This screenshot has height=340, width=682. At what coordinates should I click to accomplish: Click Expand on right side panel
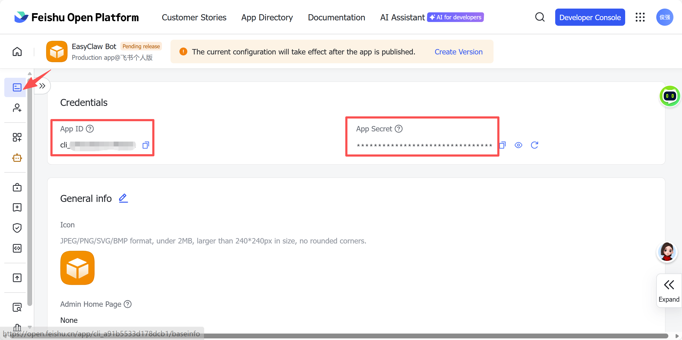pos(669,291)
